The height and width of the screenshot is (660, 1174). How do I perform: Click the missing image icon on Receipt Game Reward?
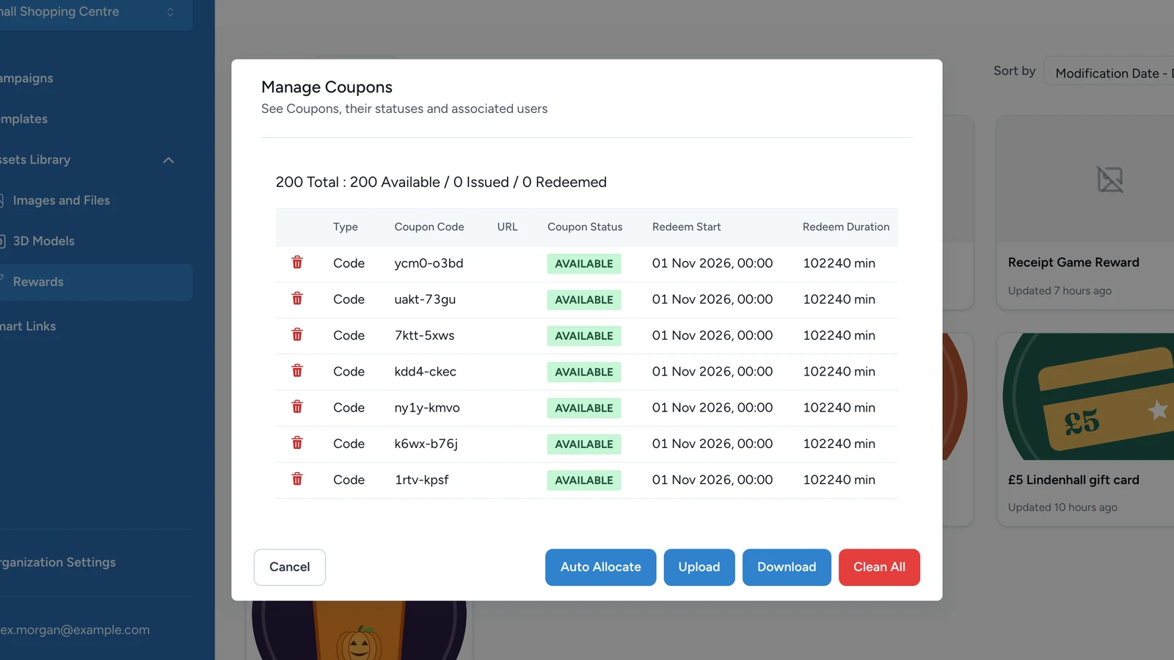[x=1109, y=179]
